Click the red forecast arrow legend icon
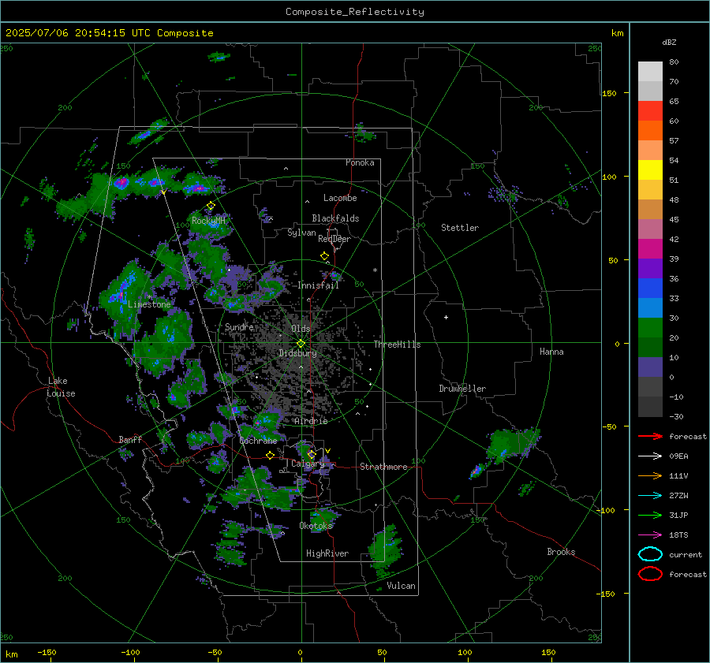This screenshot has width=710, height=663. coord(650,436)
